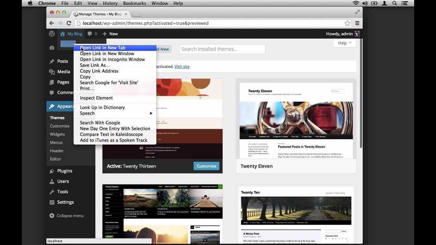Enter Chrome fullscreen mode icon
Viewport: 436px width, 245px height.
coord(357,12)
